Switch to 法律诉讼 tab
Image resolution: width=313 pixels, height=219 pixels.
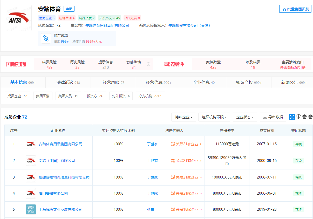tap(68, 82)
